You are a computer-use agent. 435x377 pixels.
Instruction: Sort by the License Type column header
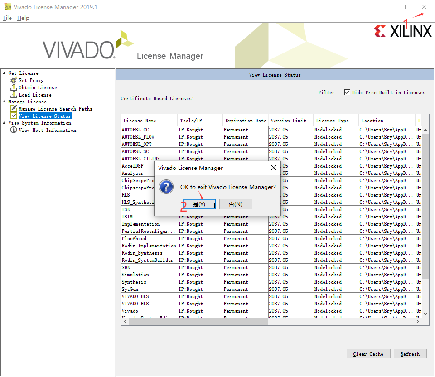point(336,121)
